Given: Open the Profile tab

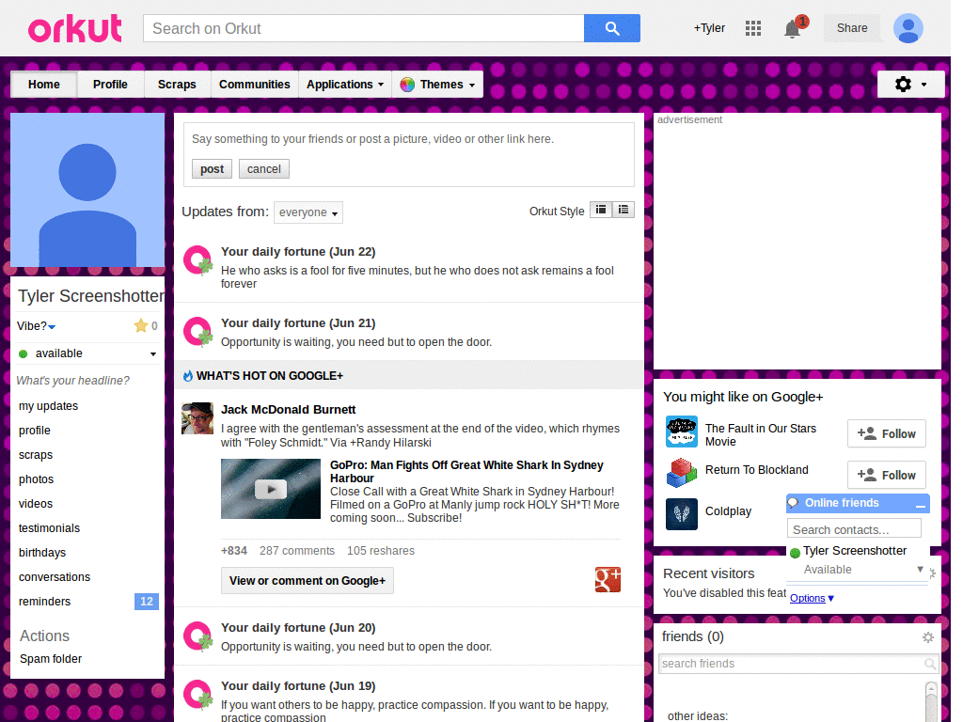Looking at the screenshot, I should click(x=111, y=84).
